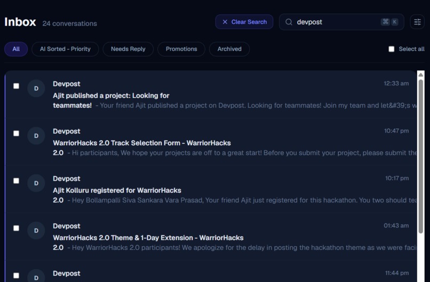Click the 12:33 am timestamp
The width and height of the screenshot is (430, 282).
[x=396, y=83]
